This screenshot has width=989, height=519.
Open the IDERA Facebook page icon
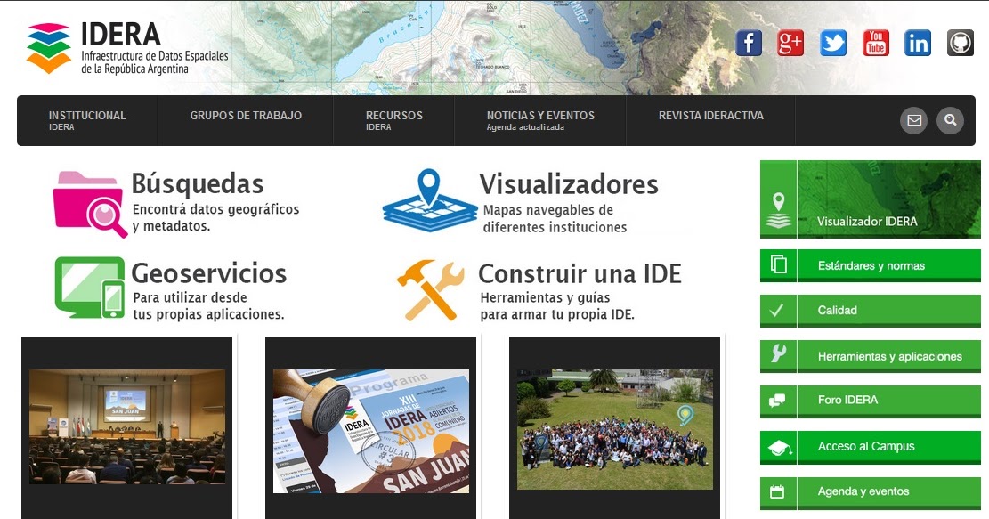click(749, 42)
